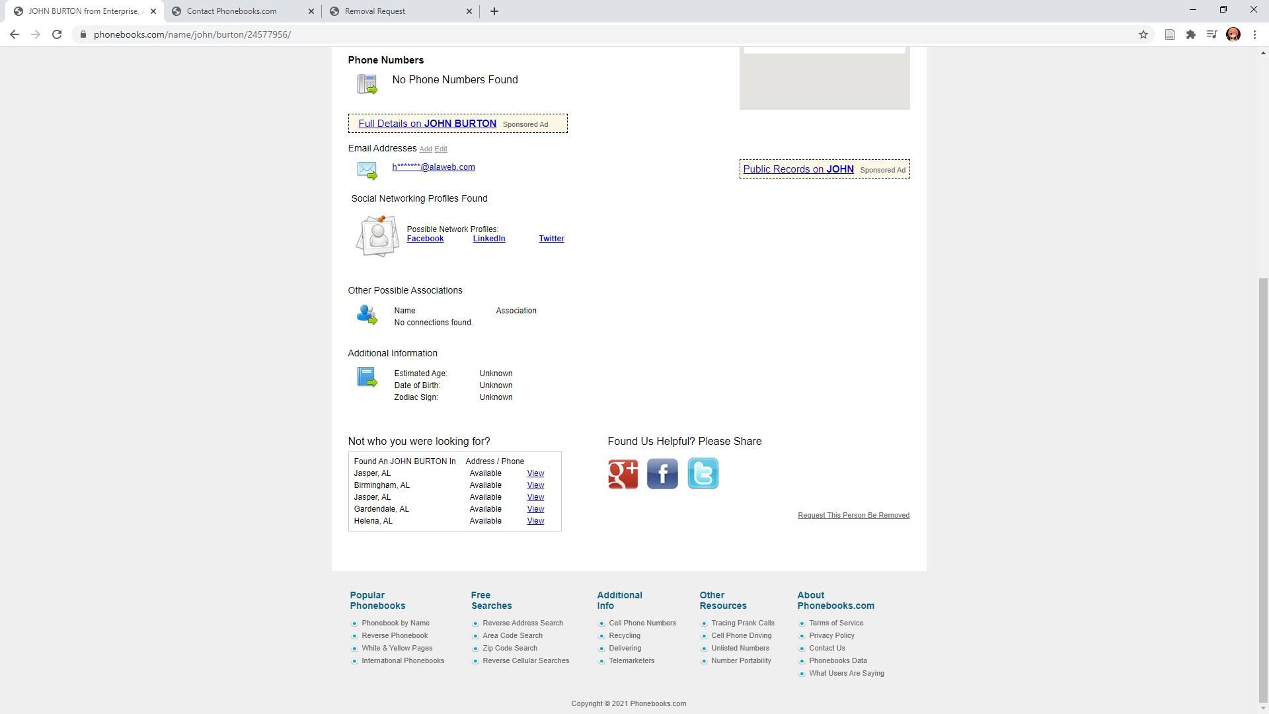Open a new browser tab with plus

pyautogui.click(x=494, y=11)
